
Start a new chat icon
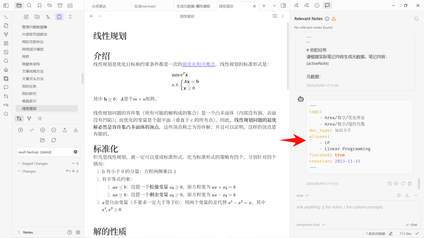(399, 195)
